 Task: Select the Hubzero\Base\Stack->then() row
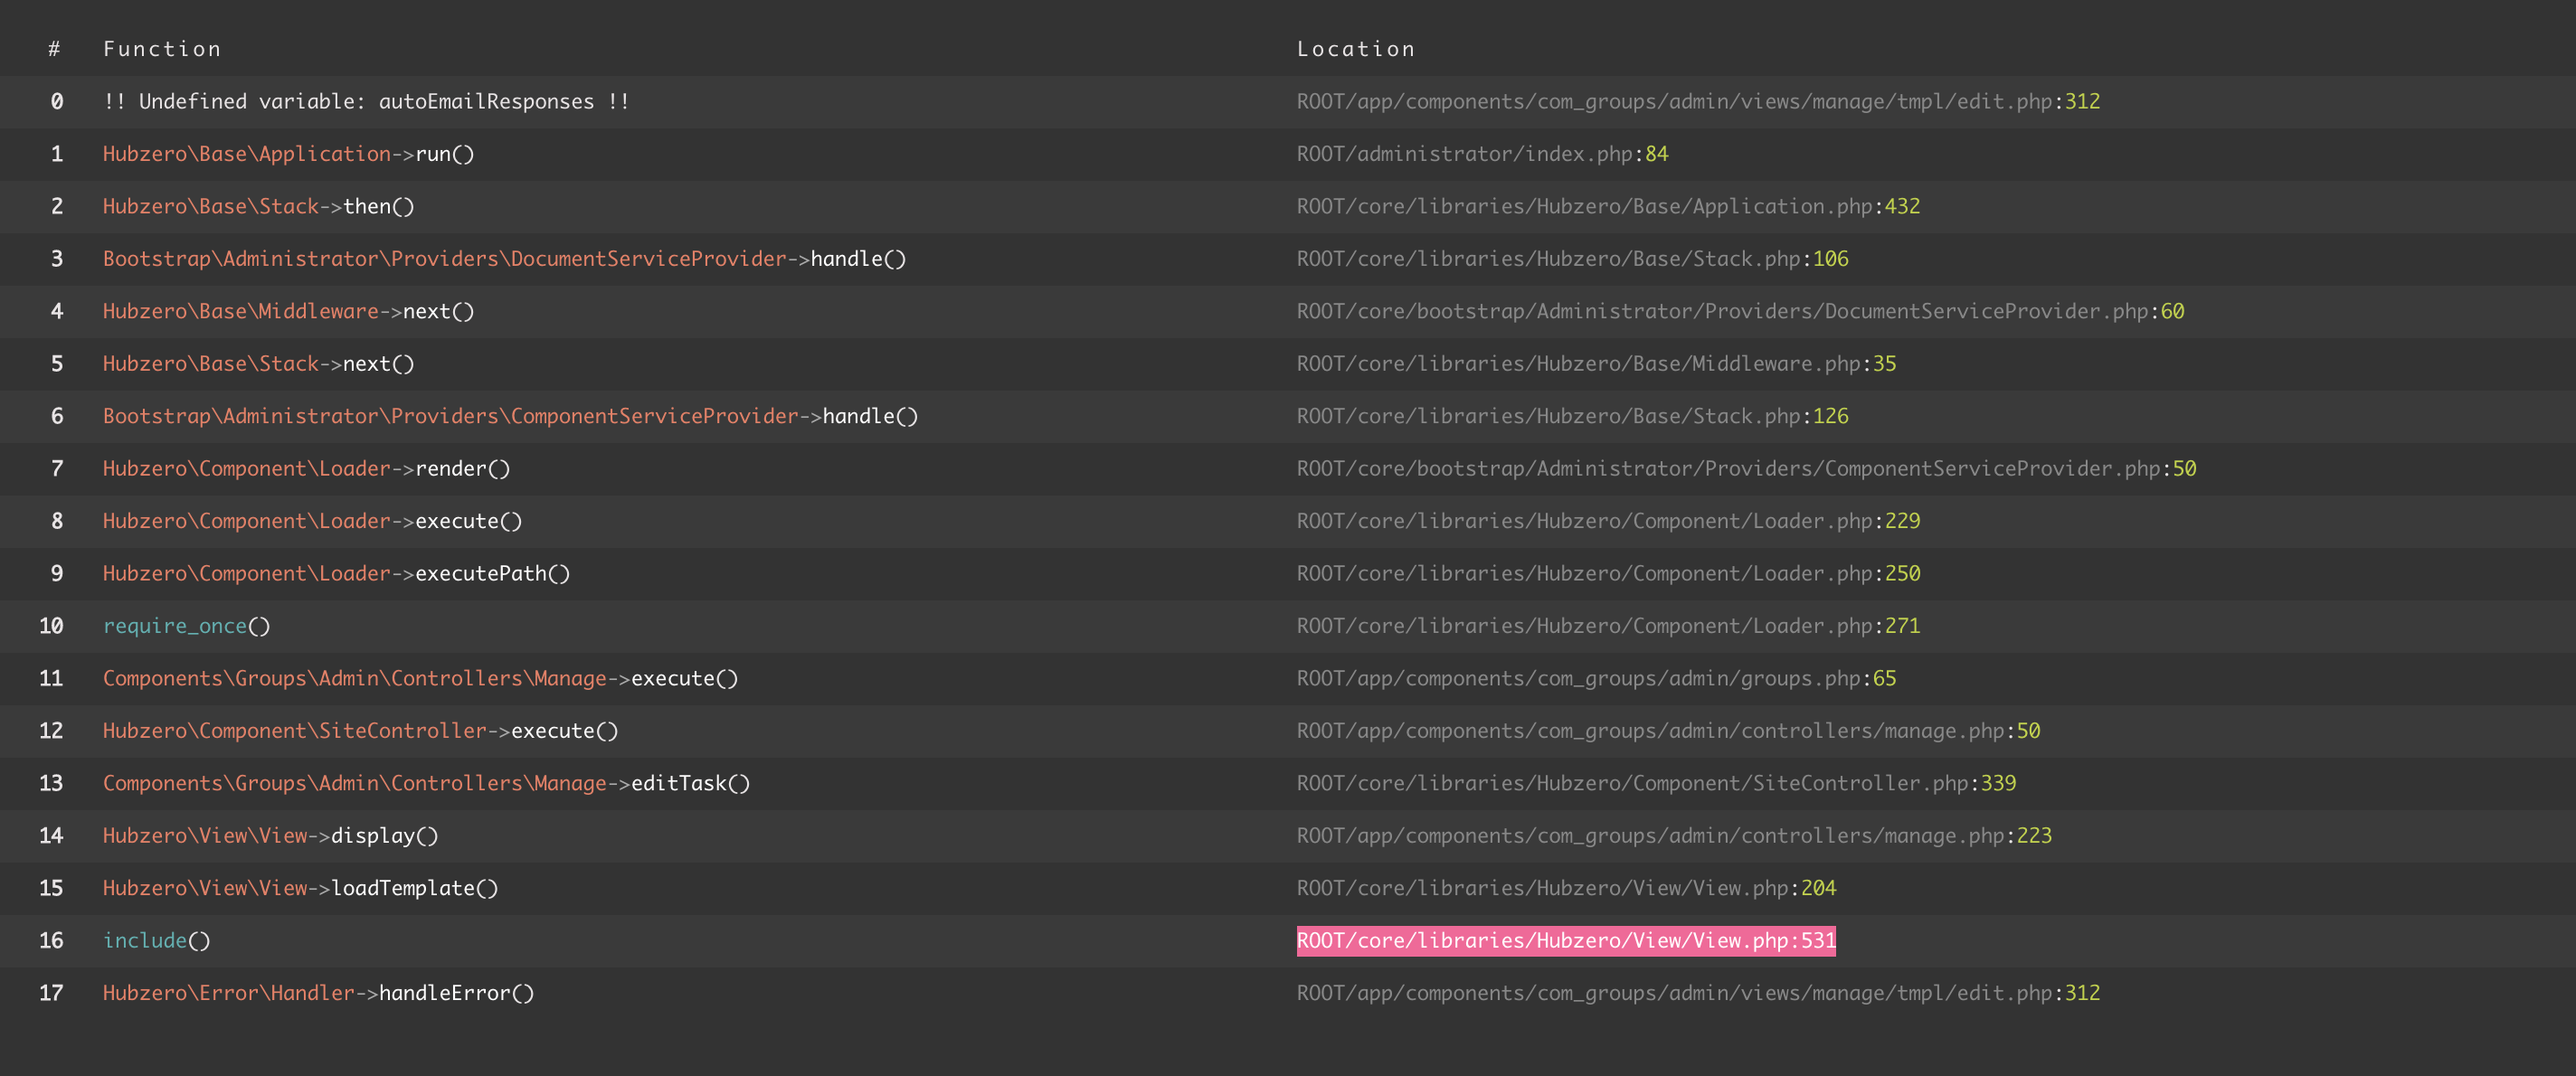tap(258, 206)
